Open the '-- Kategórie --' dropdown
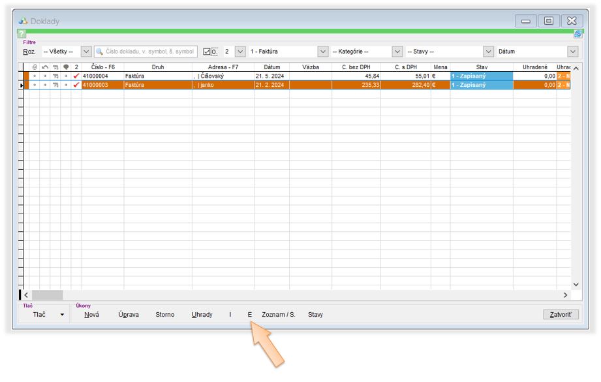 (x=397, y=52)
